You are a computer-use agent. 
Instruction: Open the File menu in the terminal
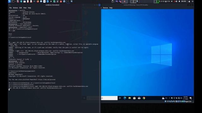click(x=10, y=8)
